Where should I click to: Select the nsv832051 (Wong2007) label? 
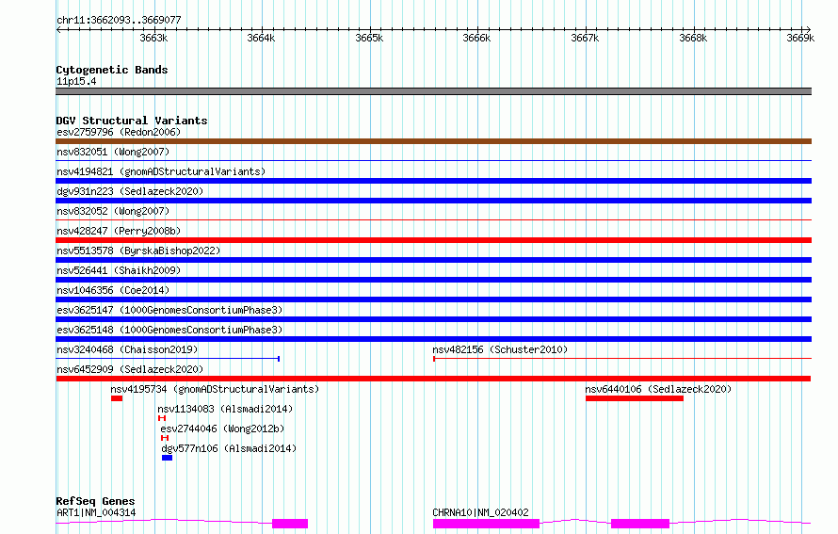click(x=113, y=152)
